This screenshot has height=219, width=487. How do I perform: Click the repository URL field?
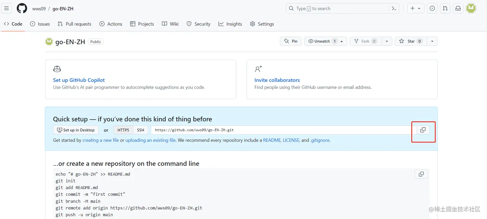(x=283, y=130)
